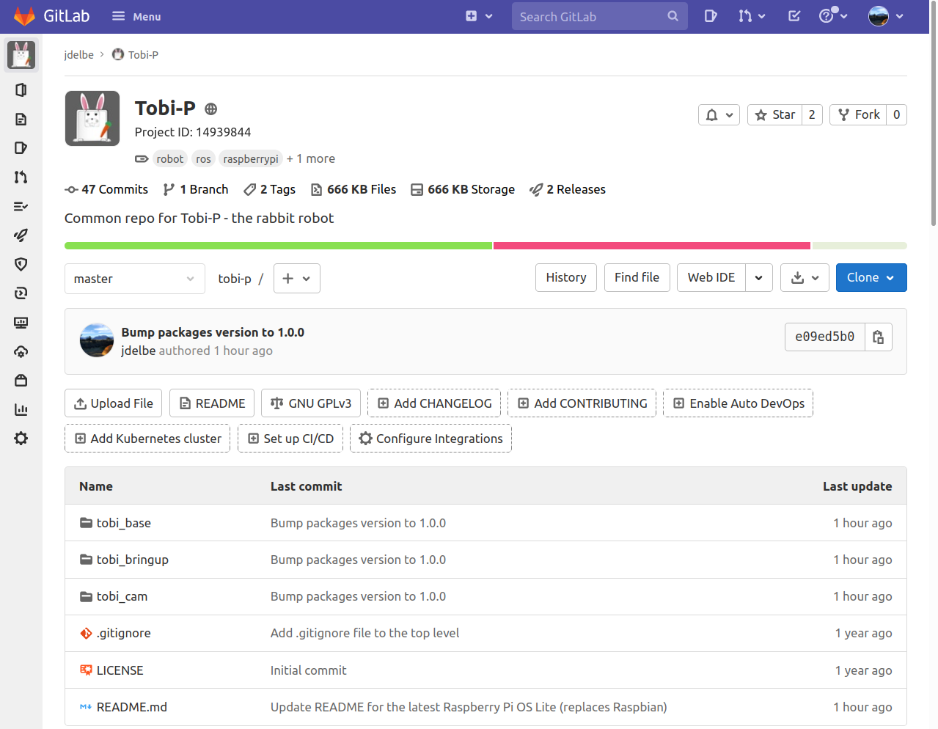Image resolution: width=938 pixels, height=729 pixels.
Task: Open the user avatar menu
Action: pyautogui.click(x=886, y=16)
